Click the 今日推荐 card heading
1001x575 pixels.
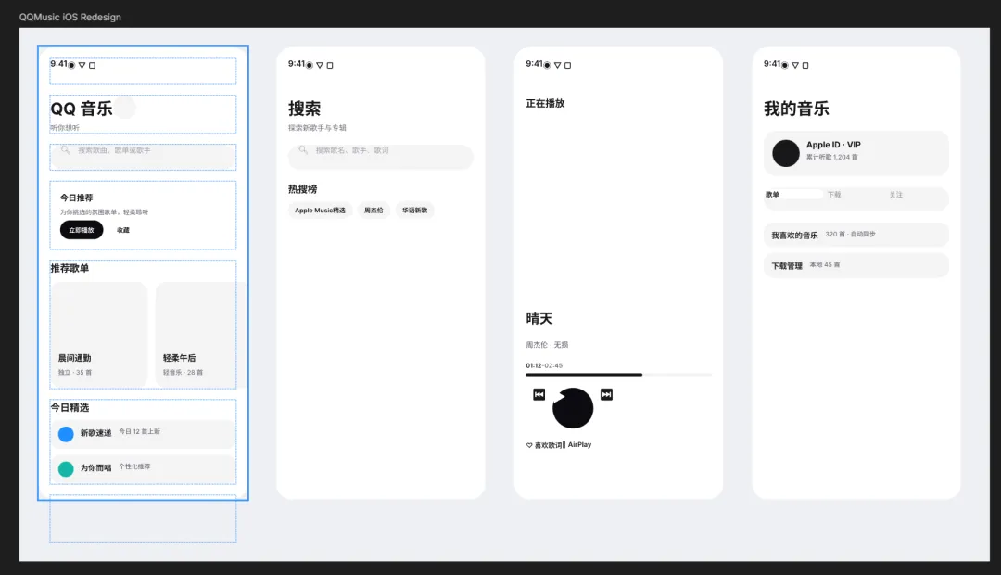[77, 198]
